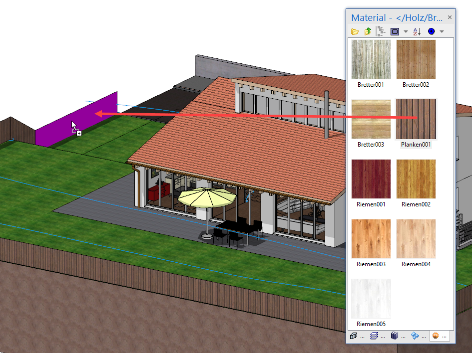Close the Material panel
This screenshot has height=353, width=472.
click(450, 17)
